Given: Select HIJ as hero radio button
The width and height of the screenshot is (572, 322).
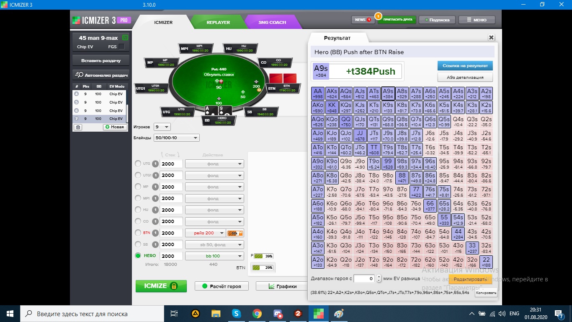Looking at the screenshot, I should (x=138, y=210).
